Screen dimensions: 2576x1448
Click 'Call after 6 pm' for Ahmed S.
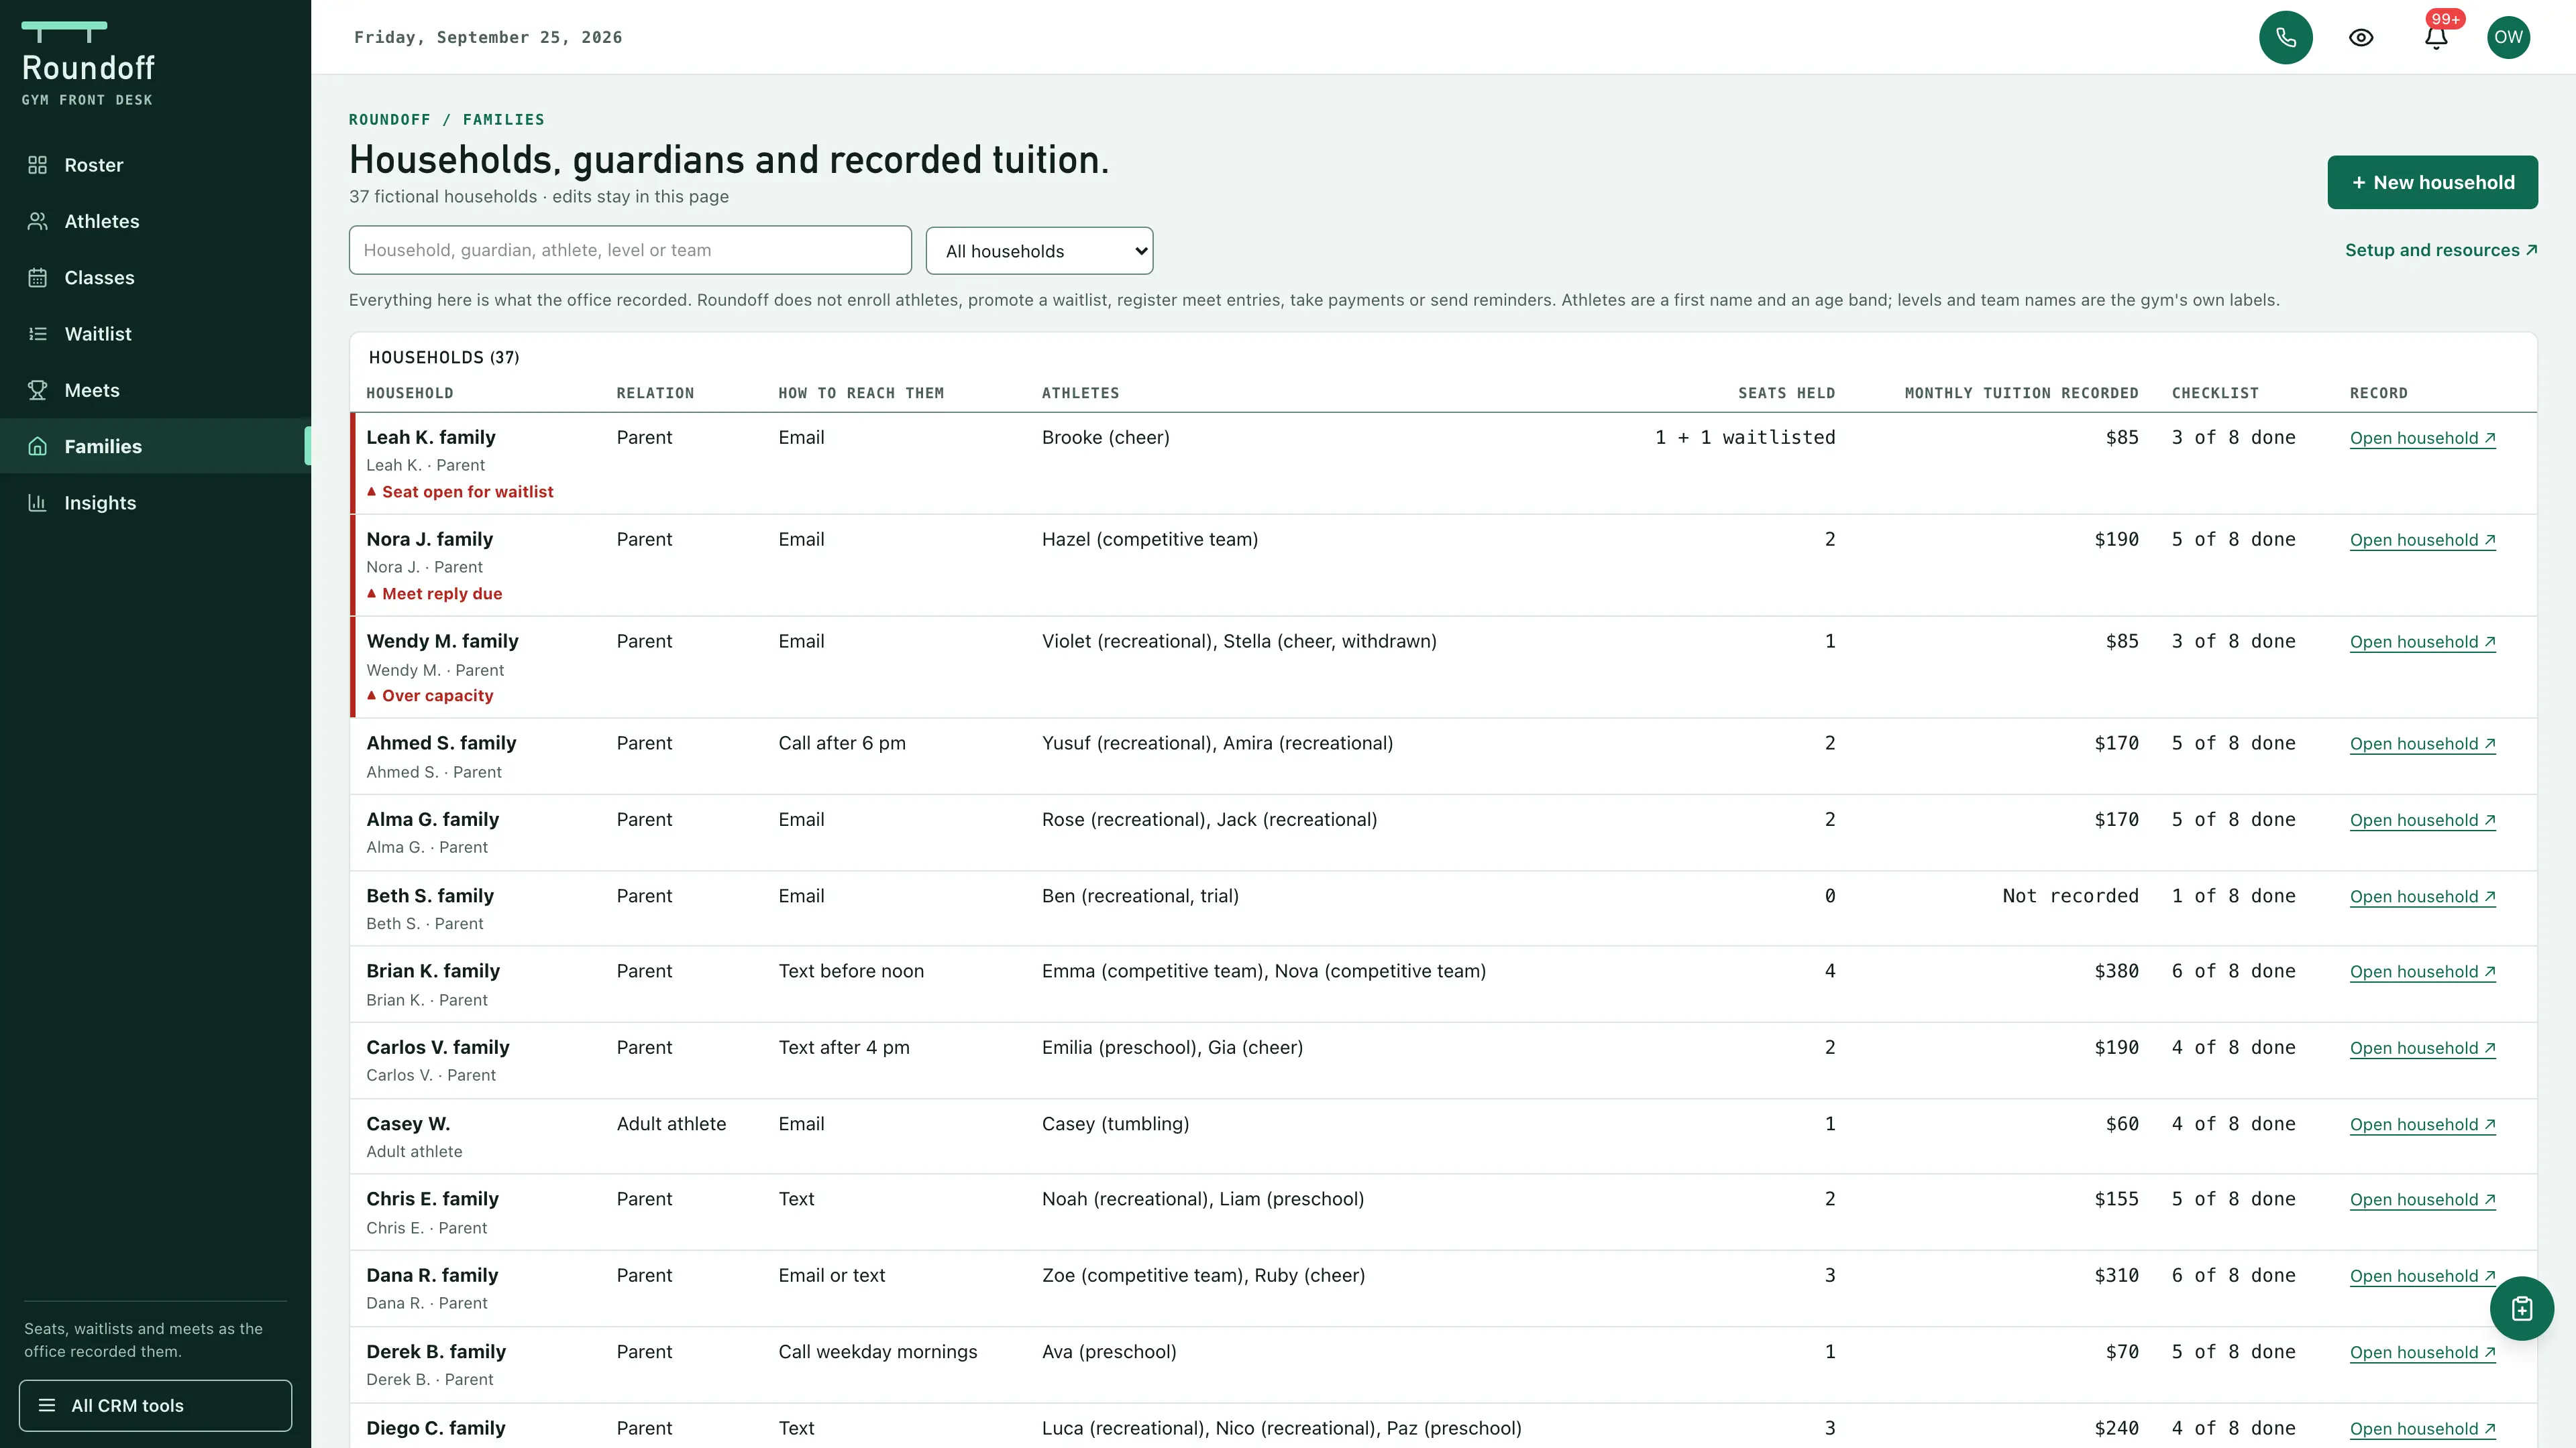(x=841, y=743)
